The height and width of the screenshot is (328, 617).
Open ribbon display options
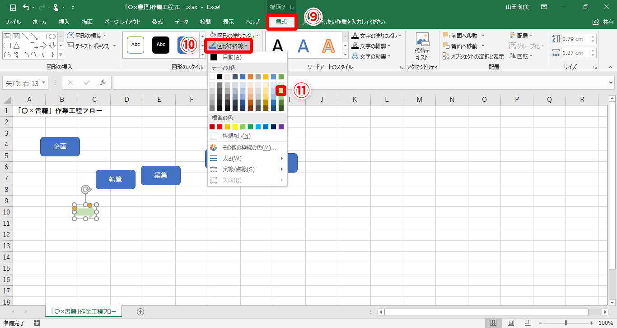(x=544, y=7)
